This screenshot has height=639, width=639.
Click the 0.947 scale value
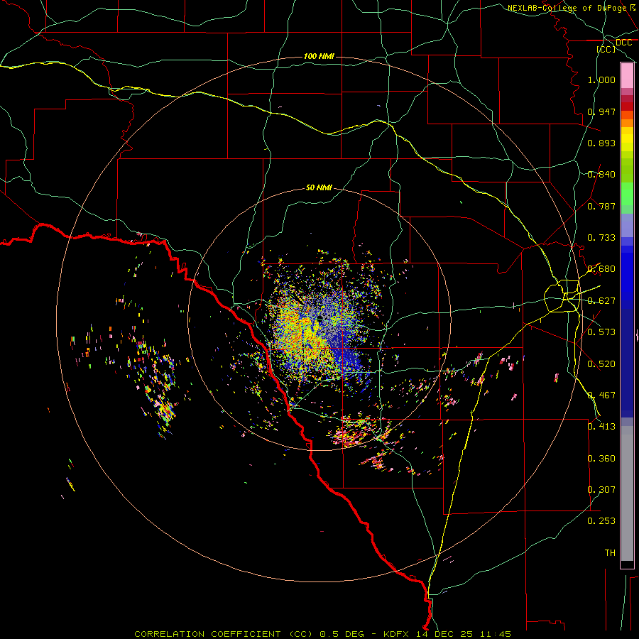601,111
